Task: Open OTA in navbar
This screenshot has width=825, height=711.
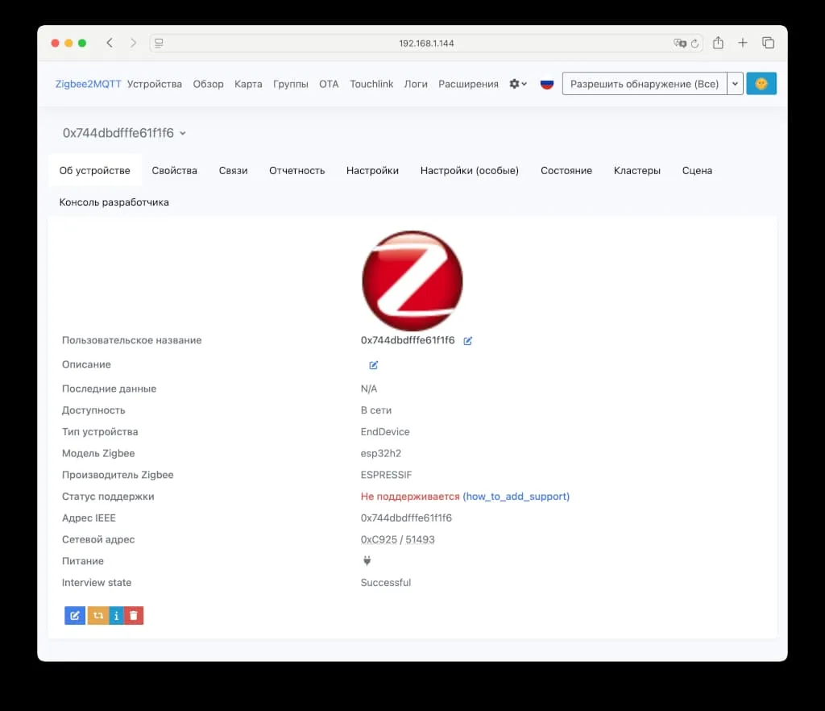Action: coord(329,84)
